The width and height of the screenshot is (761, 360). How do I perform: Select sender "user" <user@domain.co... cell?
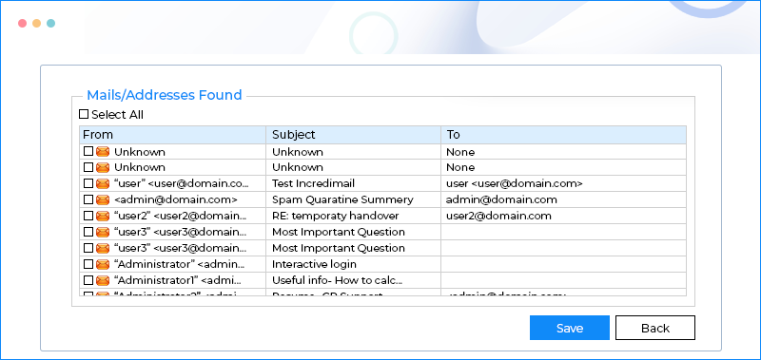coord(181,183)
